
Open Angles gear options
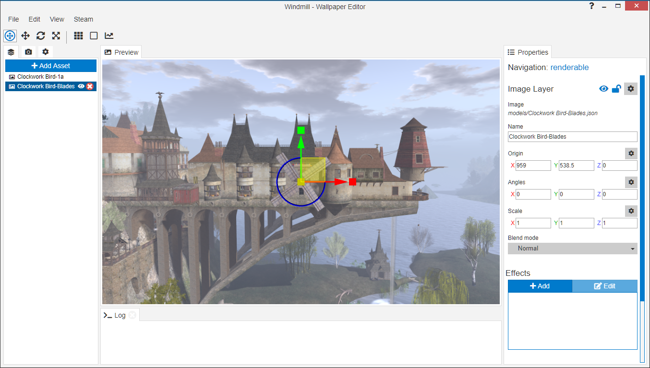coord(631,182)
